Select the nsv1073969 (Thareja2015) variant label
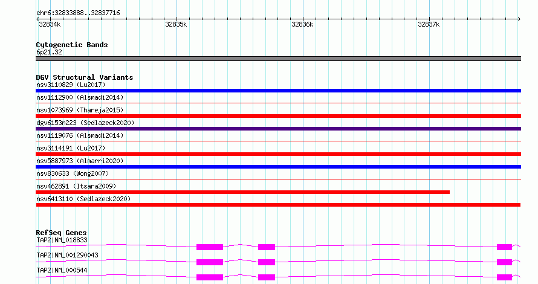This screenshot has width=538, height=284. (x=80, y=110)
